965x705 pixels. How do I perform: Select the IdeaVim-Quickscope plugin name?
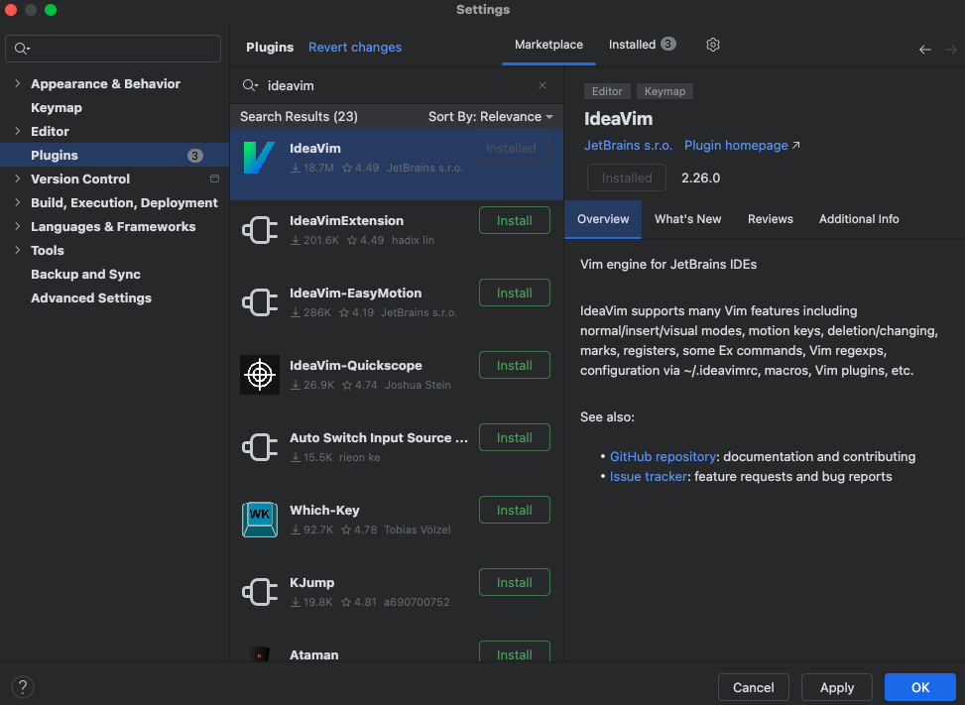pos(356,366)
